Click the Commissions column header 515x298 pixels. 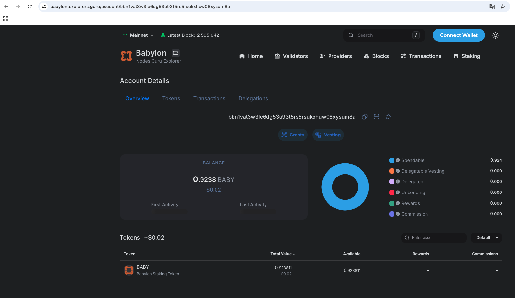[485, 254]
